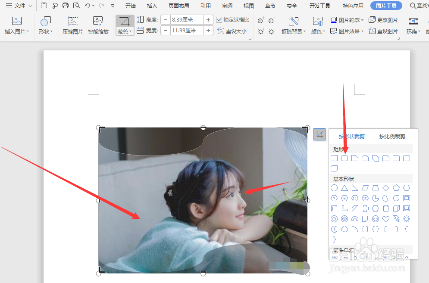Click Change Picture (更改图片)
The height and width of the screenshot is (283, 429).
click(383, 20)
